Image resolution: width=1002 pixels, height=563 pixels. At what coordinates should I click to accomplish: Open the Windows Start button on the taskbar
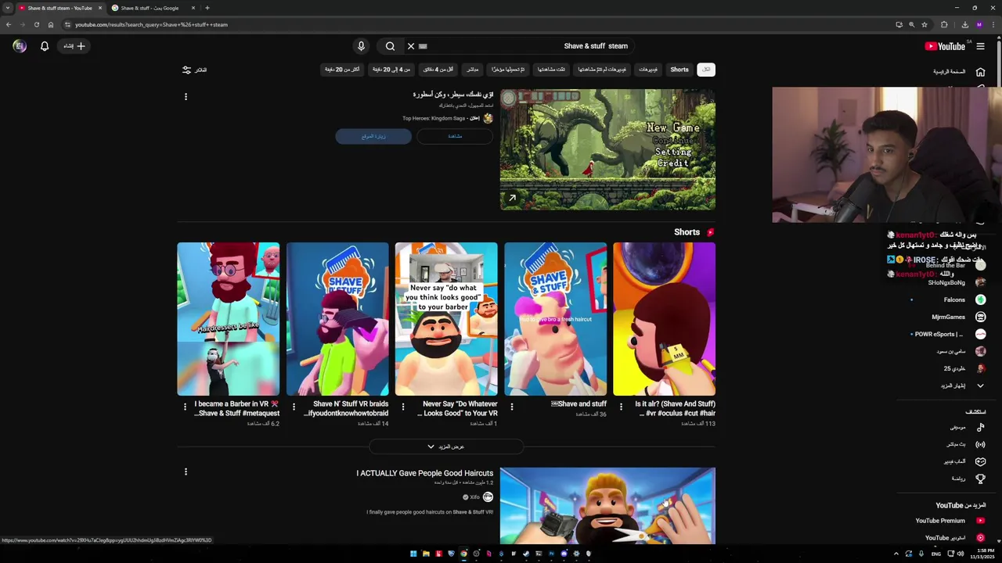coord(413,554)
